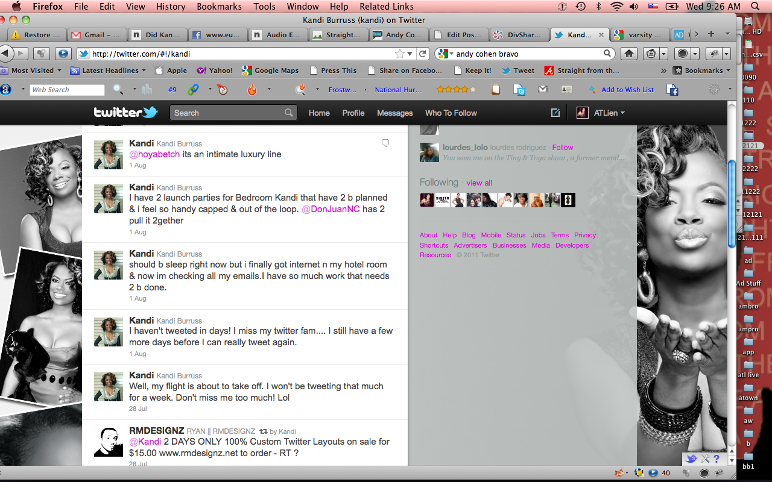The width and height of the screenshot is (772, 482).
Task: Click the reply bubble icon on tweet
Action: pyautogui.click(x=385, y=143)
